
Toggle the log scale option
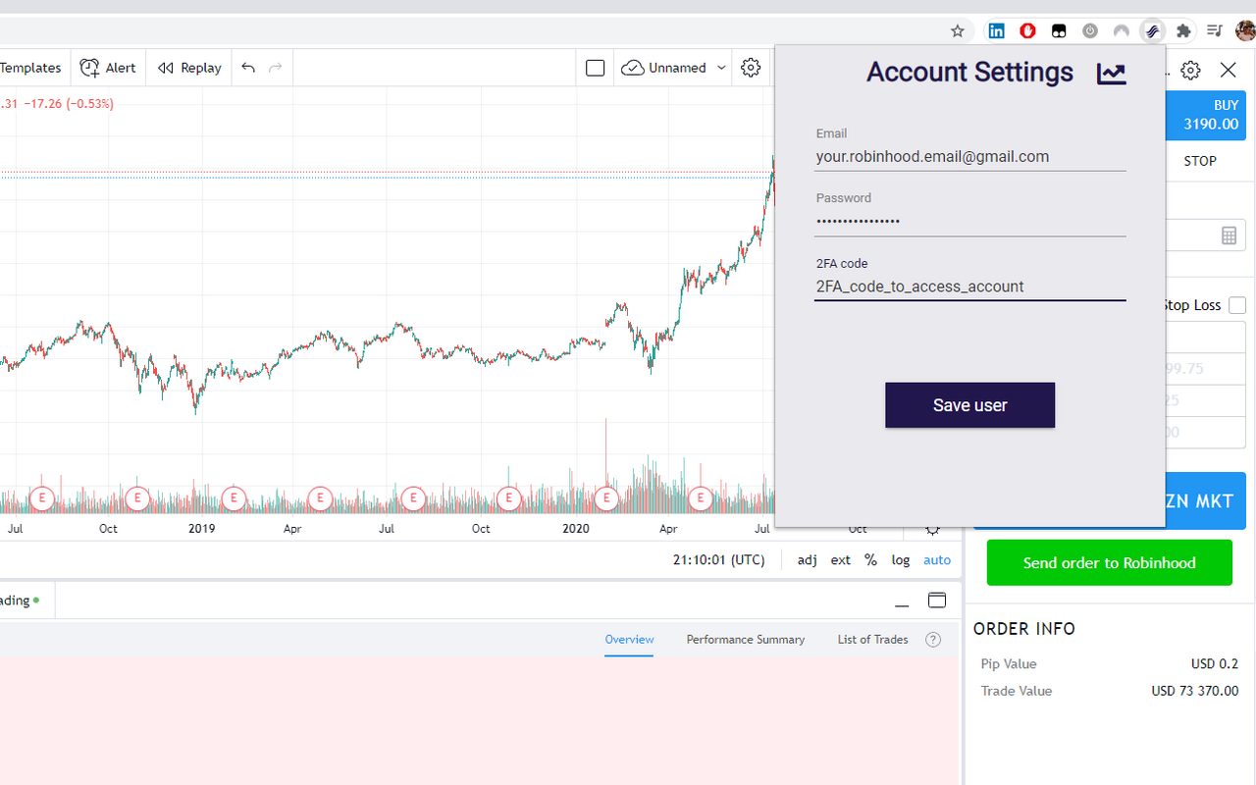[900, 560]
